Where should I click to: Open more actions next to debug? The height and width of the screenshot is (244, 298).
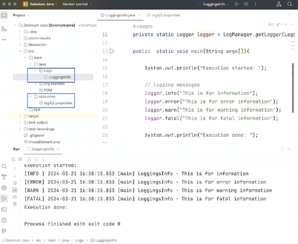tap(255, 4)
